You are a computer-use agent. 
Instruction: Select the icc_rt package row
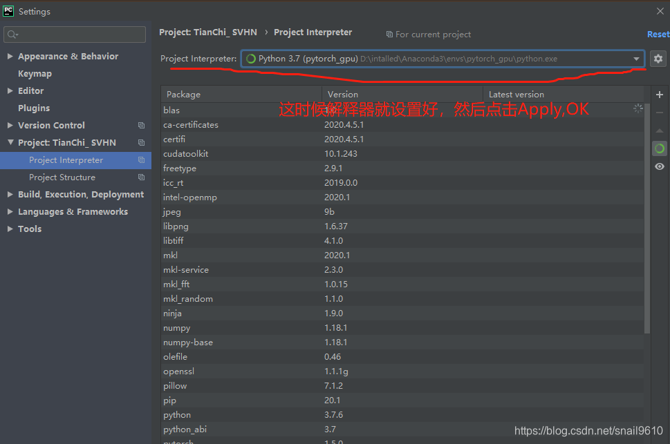[x=402, y=183]
